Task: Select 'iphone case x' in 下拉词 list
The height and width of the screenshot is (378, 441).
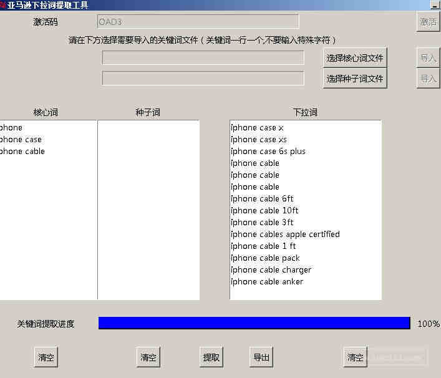Action: coord(257,128)
